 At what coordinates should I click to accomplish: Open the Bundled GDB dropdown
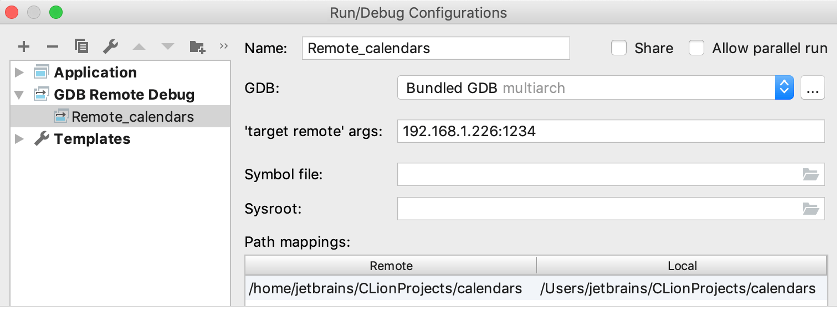596,88
